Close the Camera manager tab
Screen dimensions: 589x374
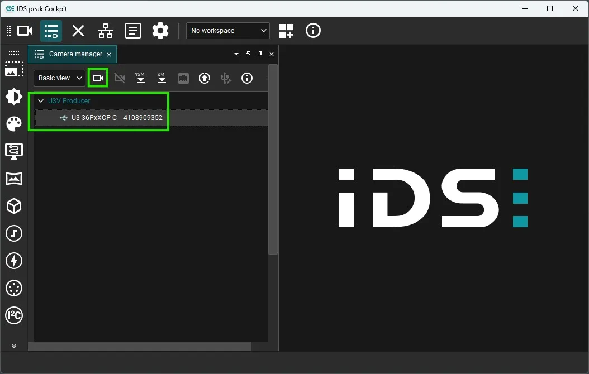(x=109, y=55)
